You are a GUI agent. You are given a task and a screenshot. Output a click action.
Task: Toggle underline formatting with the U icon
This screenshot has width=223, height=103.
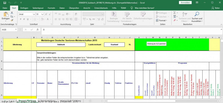click(x=28, y=19)
